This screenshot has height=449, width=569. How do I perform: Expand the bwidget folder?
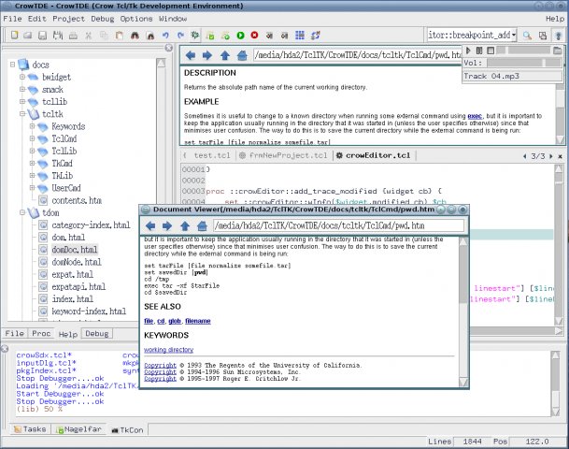click(x=22, y=77)
